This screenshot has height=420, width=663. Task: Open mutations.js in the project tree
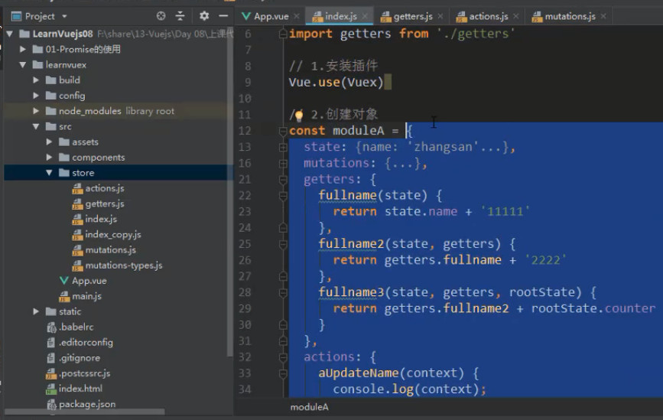(x=110, y=250)
